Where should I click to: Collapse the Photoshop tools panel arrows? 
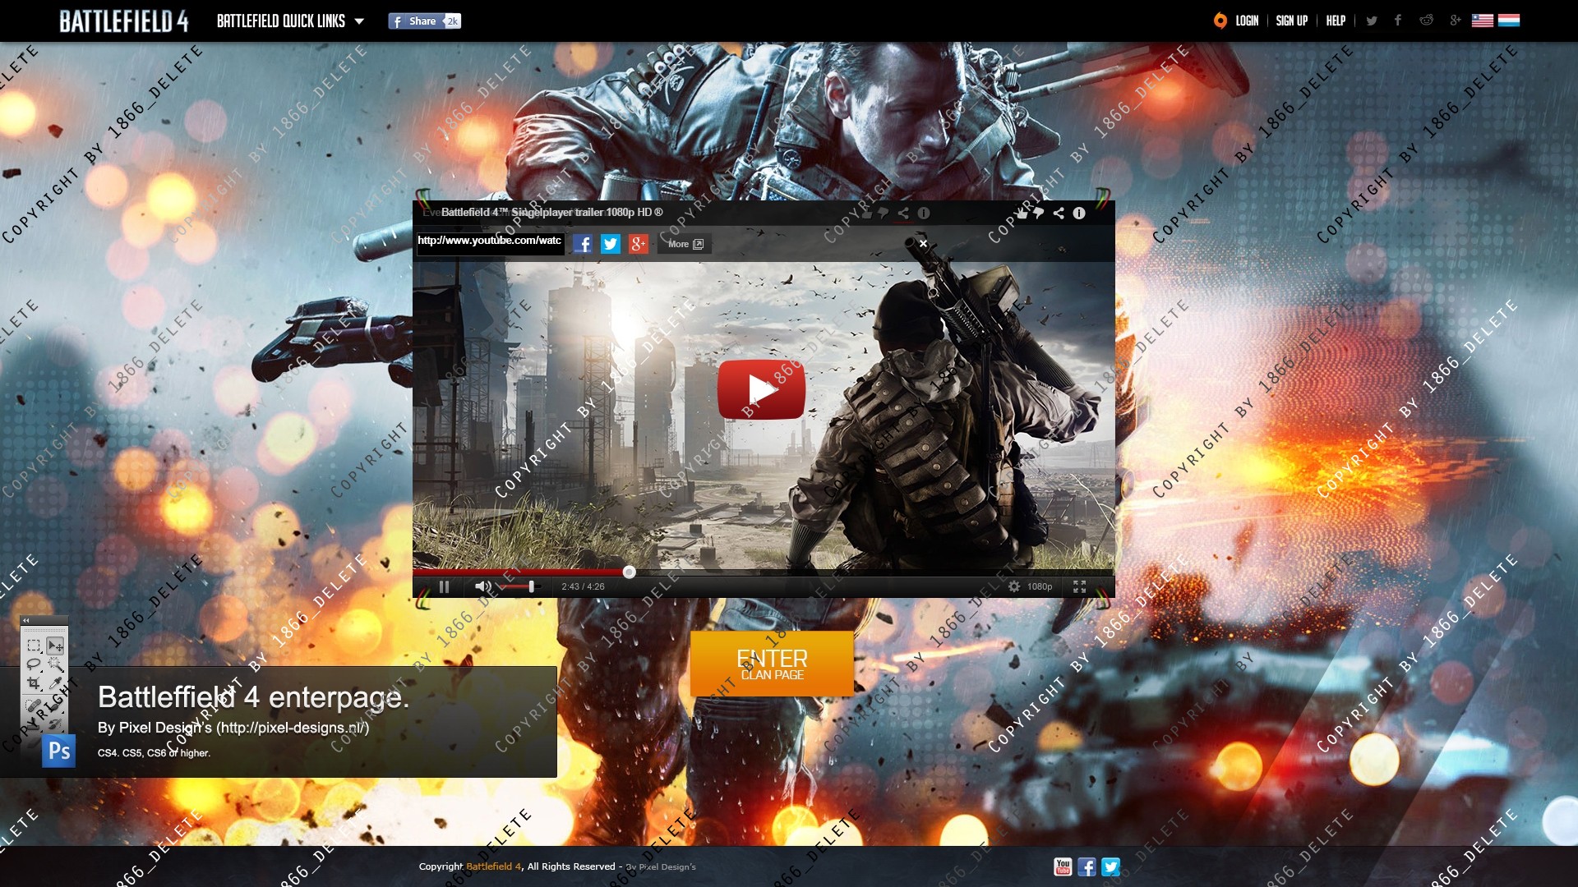pos(26,621)
